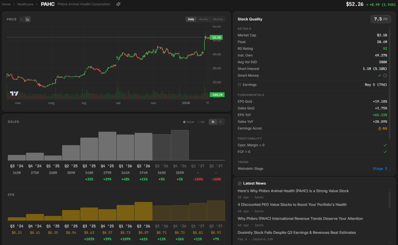
Task: Go to Home breadcrumb link
Action: (x=6, y=4)
